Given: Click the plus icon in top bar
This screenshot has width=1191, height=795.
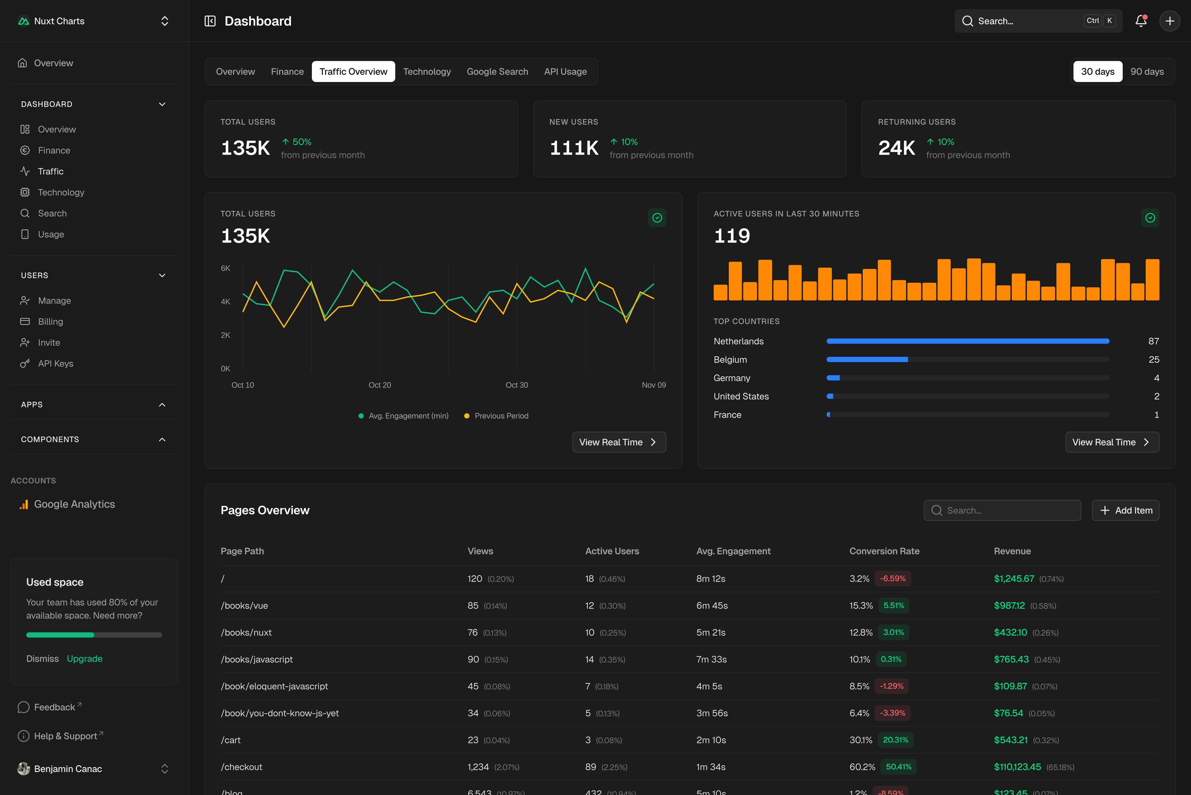Looking at the screenshot, I should pos(1170,21).
